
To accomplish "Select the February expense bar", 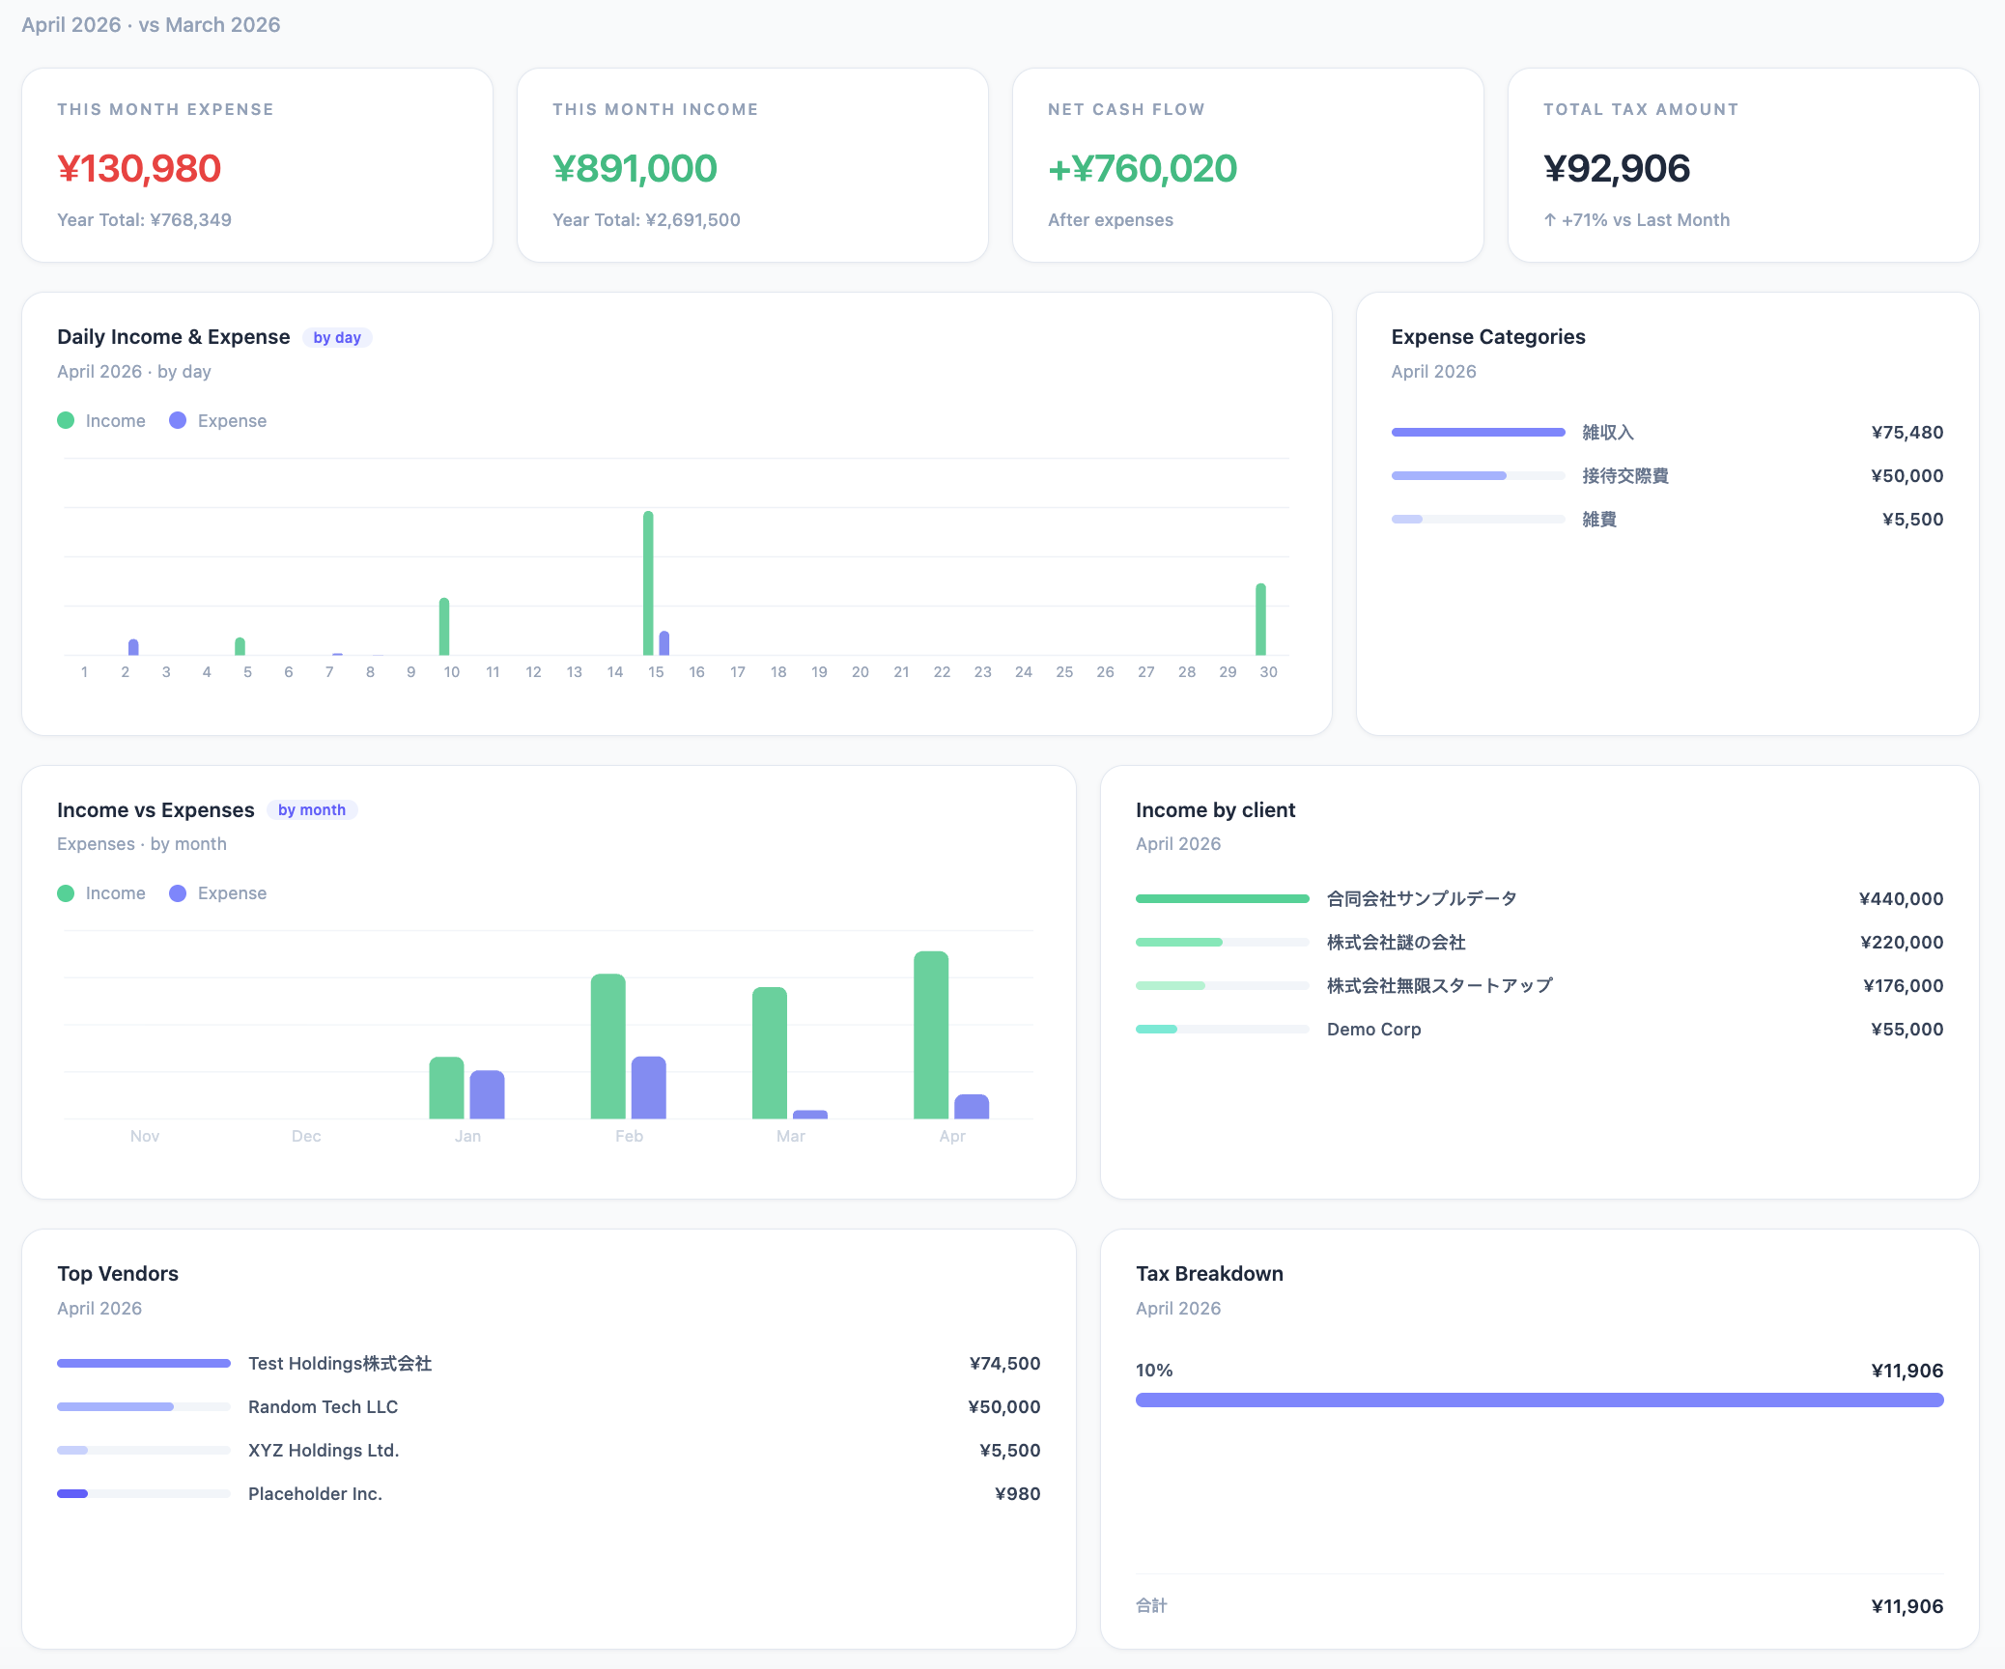I will (648, 1087).
